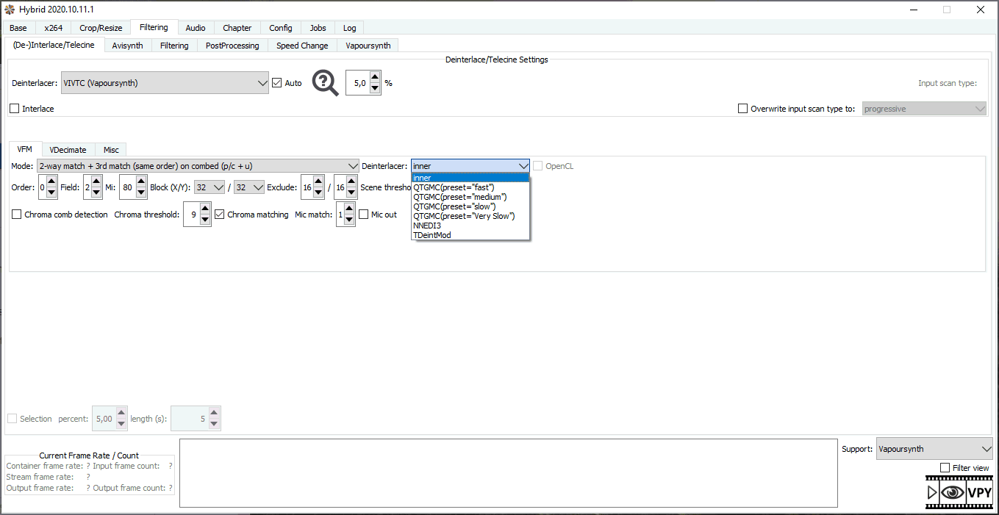Expand the Mode dropdown
The image size is (999, 515).
pos(197,166)
